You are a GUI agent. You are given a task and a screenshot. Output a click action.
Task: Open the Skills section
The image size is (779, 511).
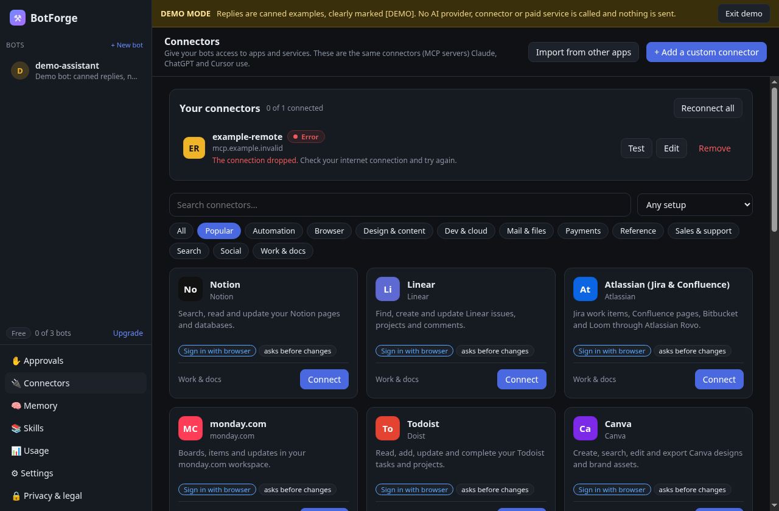click(x=76, y=428)
